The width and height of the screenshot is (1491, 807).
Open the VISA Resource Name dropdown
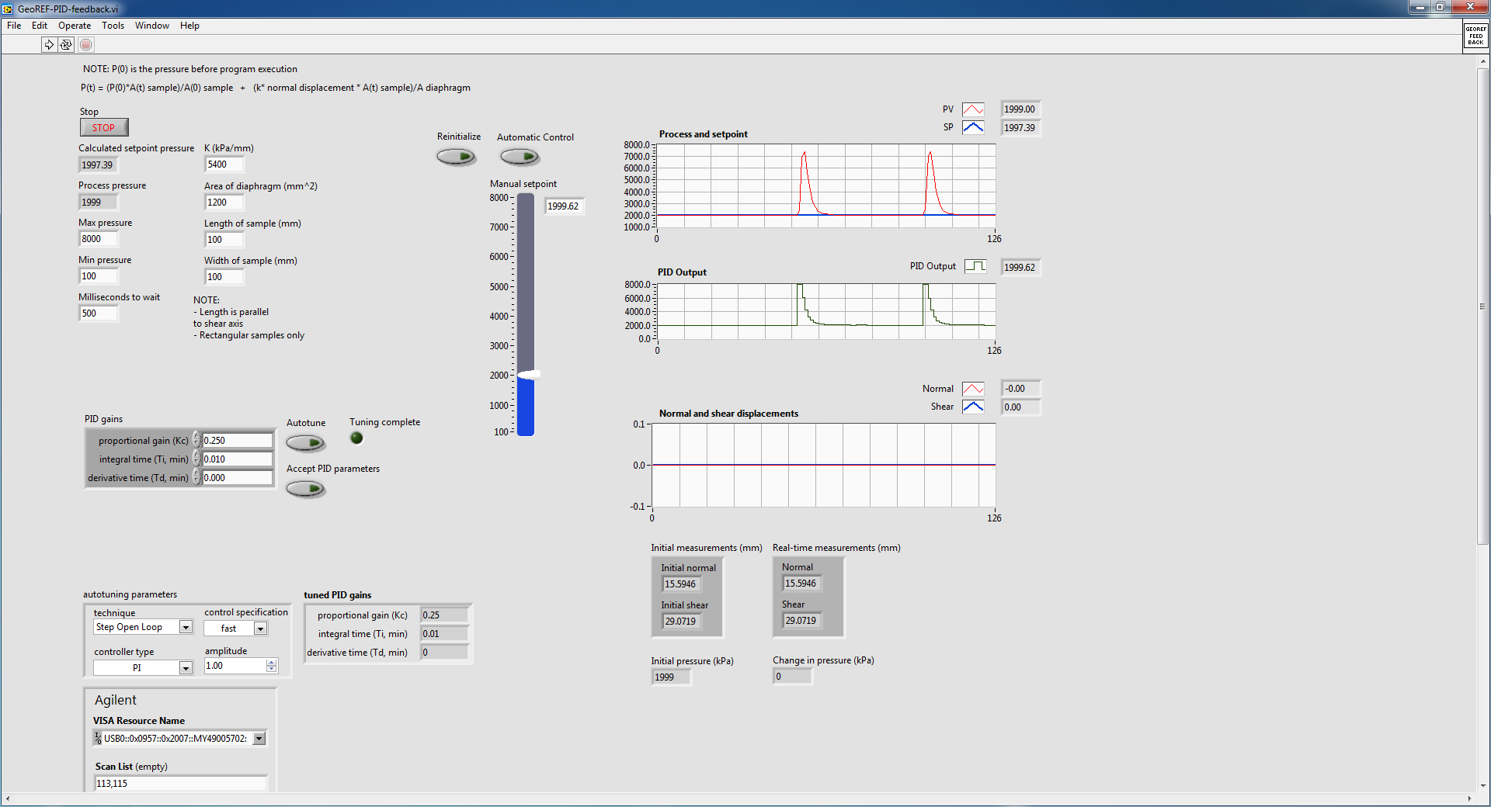pos(259,739)
